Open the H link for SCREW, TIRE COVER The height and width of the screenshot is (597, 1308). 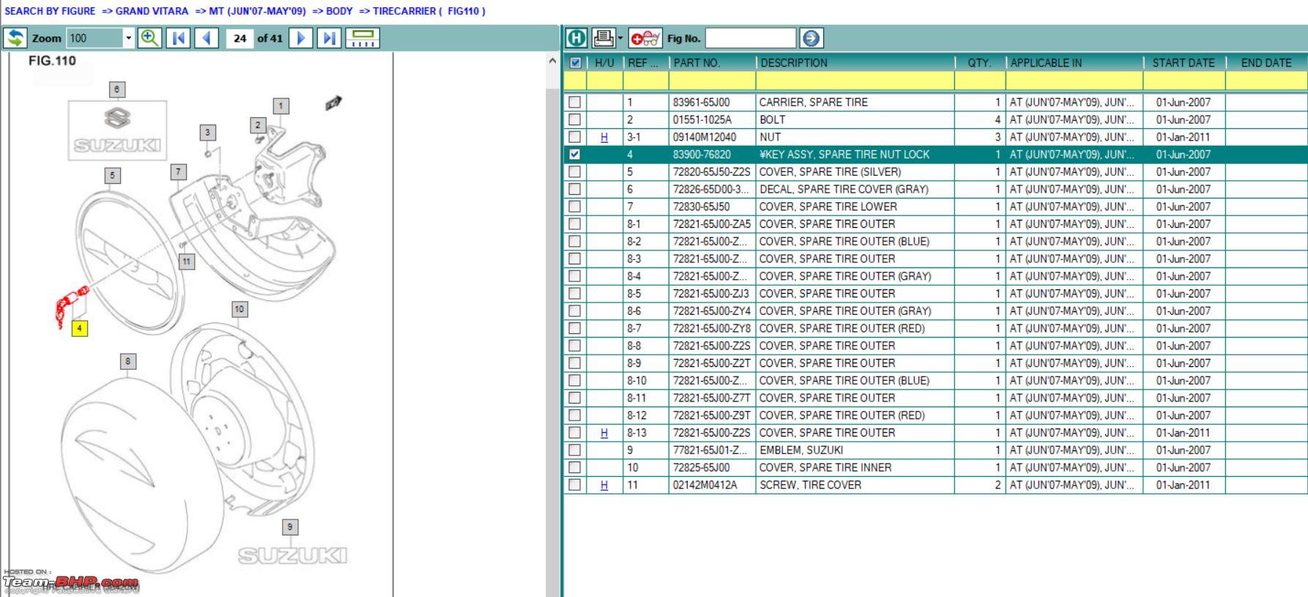(x=604, y=485)
